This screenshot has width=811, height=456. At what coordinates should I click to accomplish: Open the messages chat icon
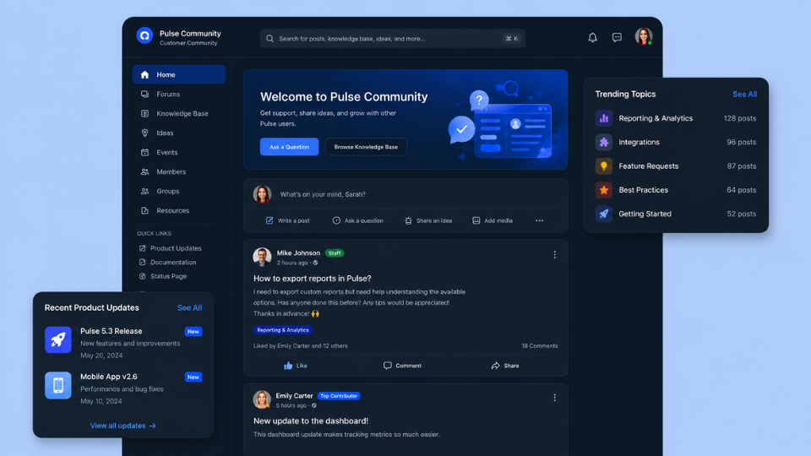617,37
